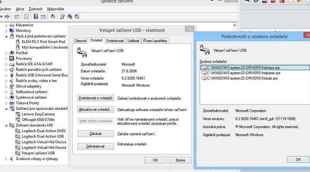
Task: Click the hidclass.sys file icon
Action: click(204, 68)
